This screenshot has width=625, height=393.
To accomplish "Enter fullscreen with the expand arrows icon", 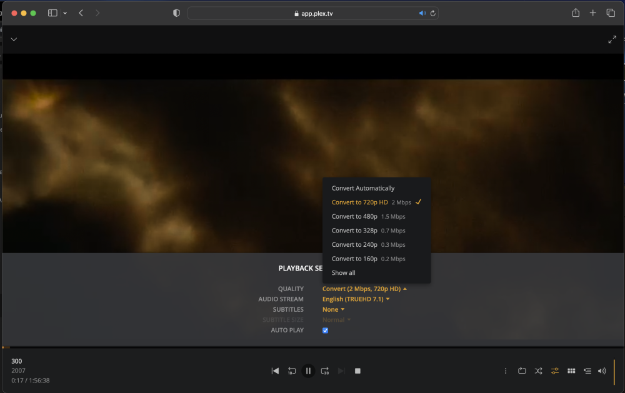I will coord(612,39).
